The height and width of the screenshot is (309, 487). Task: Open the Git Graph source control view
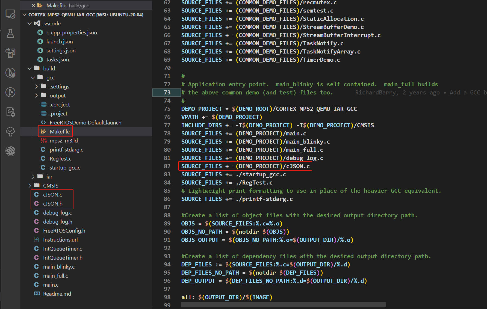click(10, 92)
